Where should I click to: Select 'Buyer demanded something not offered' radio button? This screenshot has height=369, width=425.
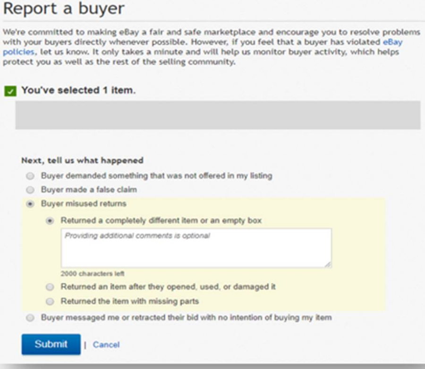click(30, 176)
